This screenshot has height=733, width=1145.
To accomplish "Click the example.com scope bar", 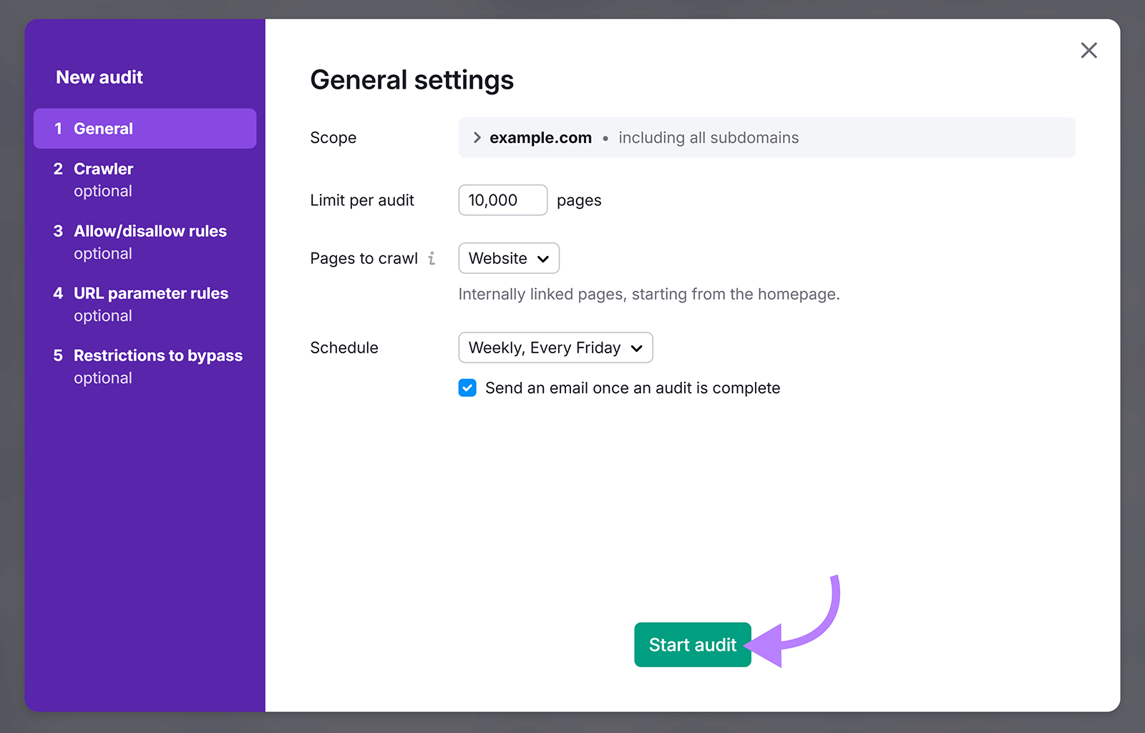I will (x=766, y=137).
